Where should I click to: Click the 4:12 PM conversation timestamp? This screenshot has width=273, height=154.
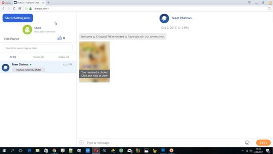pyautogui.click(x=67, y=65)
